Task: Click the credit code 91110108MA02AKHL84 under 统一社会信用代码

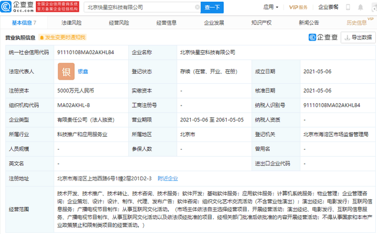Action: pyautogui.click(x=85, y=52)
